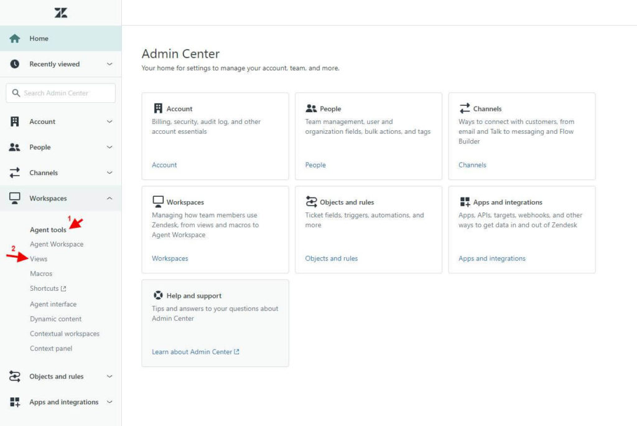Open Macros in the sidebar

point(41,273)
